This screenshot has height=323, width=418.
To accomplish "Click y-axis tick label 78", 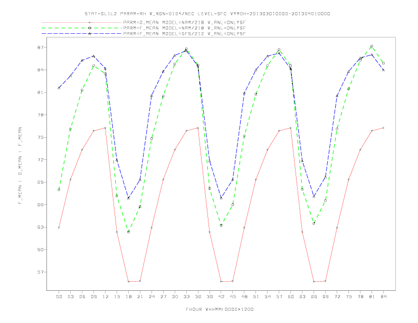I will 41,115.
